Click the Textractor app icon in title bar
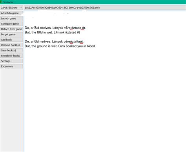186x152 pixels. click(x=1, y=2)
